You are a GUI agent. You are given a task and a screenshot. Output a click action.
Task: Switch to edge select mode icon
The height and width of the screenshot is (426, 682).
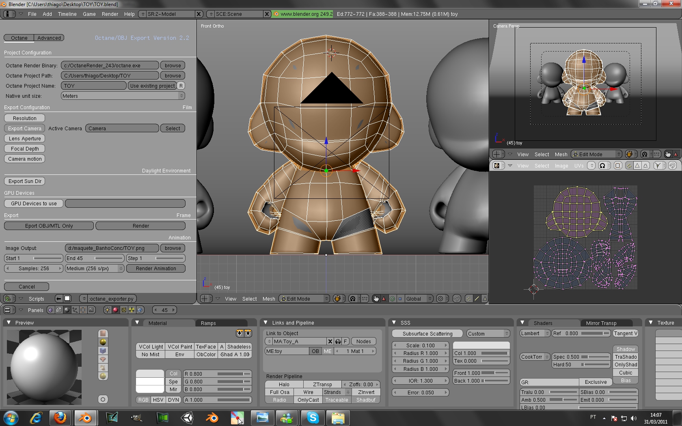[x=477, y=299]
